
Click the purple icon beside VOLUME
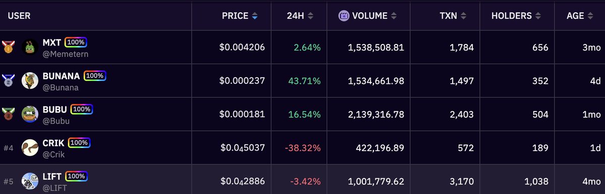[x=344, y=16]
